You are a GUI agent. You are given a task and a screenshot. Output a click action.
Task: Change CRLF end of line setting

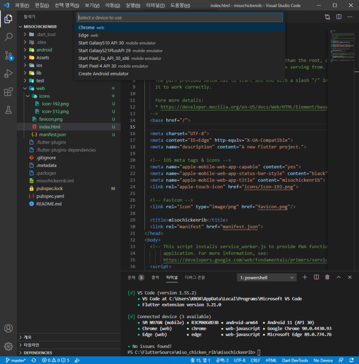(255, 360)
